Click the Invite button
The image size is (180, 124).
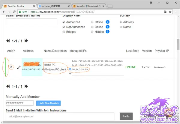coord(126,116)
